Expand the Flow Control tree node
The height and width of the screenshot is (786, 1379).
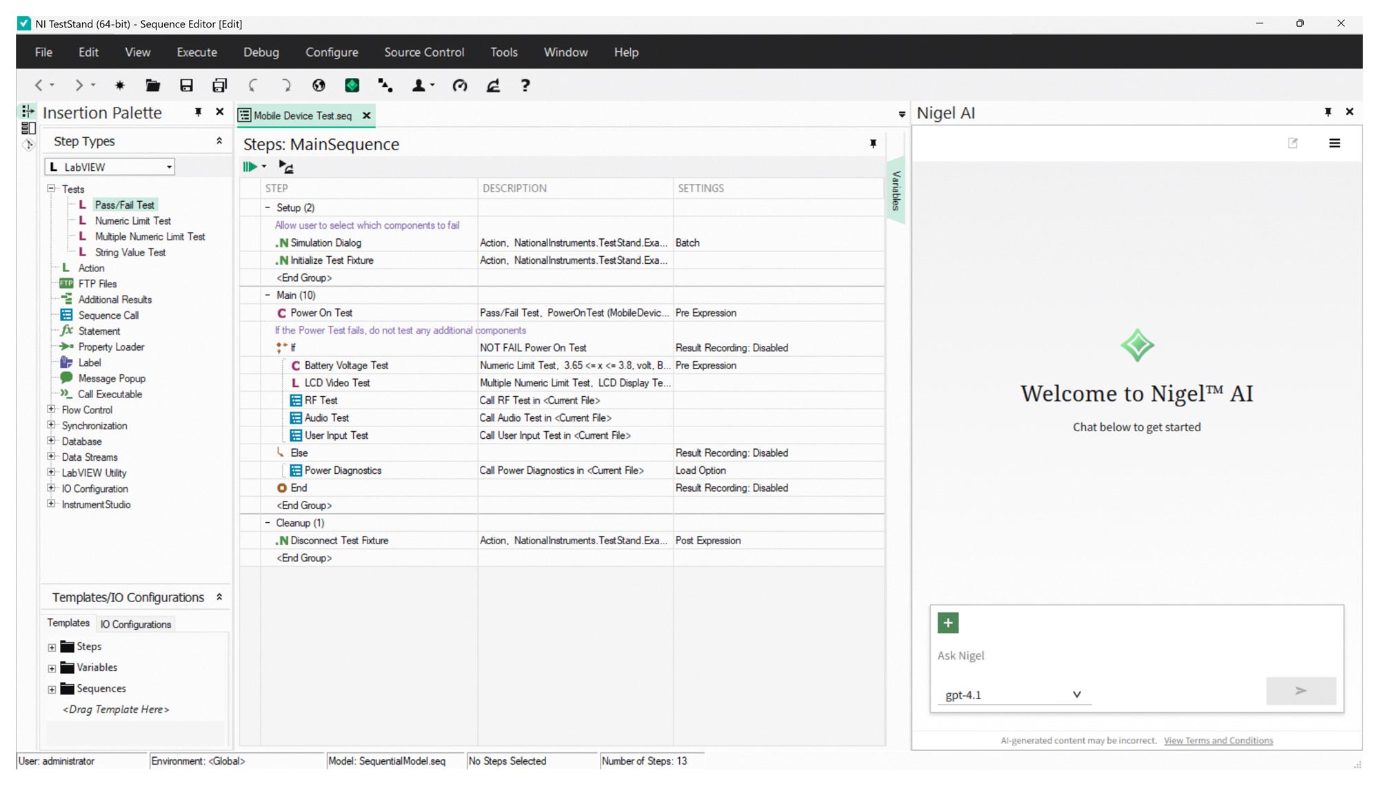coord(51,409)
